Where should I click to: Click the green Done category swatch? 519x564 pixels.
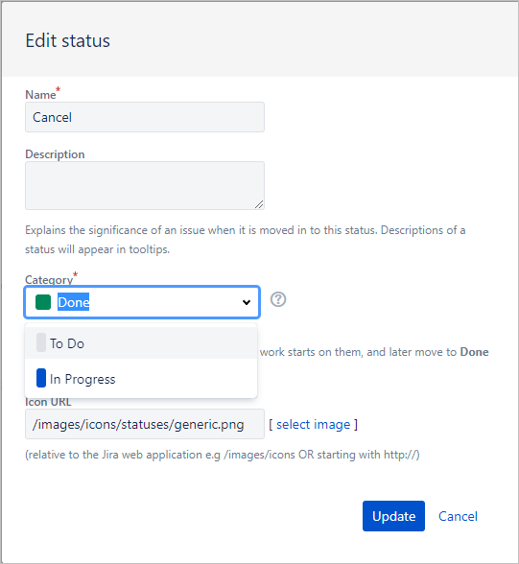[43, 302]
